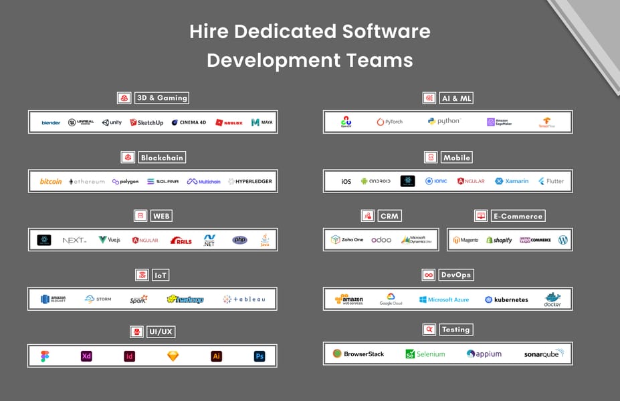Select the Zoho One logo
Screen dimensions: 620x401
tap(346, 239)
